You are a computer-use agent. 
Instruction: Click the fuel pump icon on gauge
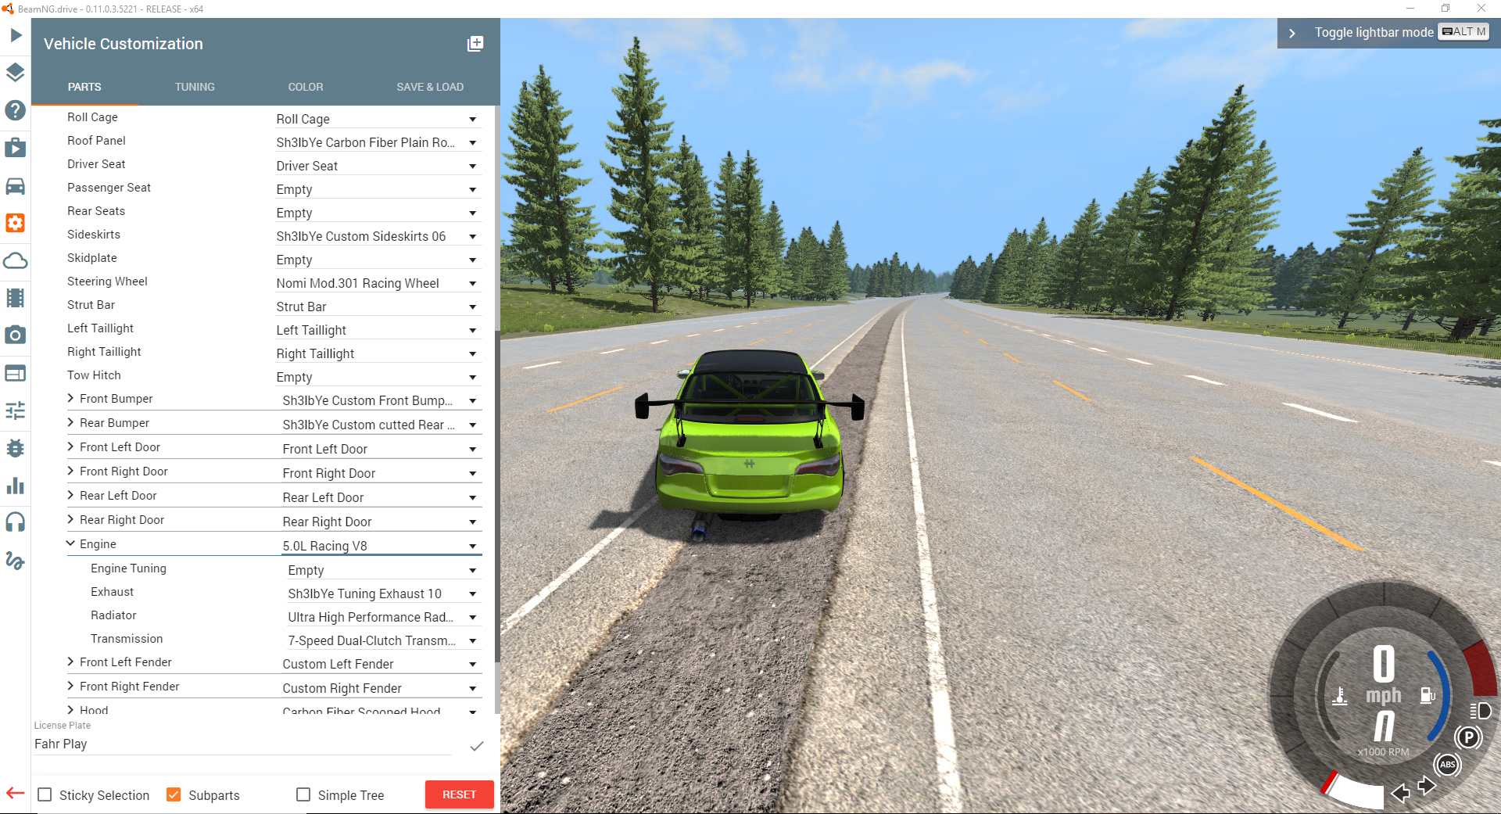[1428, 694]
